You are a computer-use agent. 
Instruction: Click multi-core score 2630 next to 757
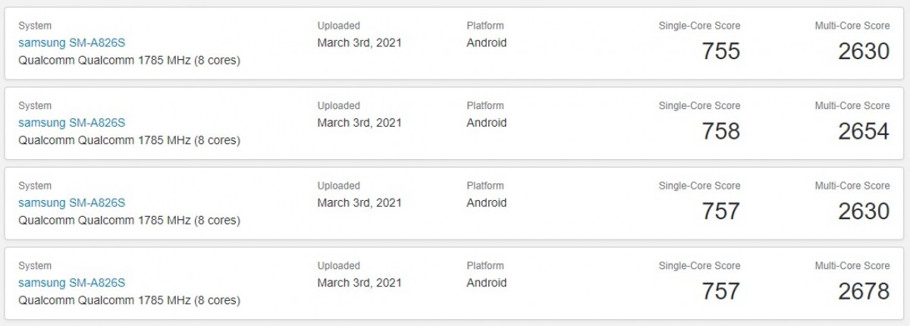pos(864,211)
